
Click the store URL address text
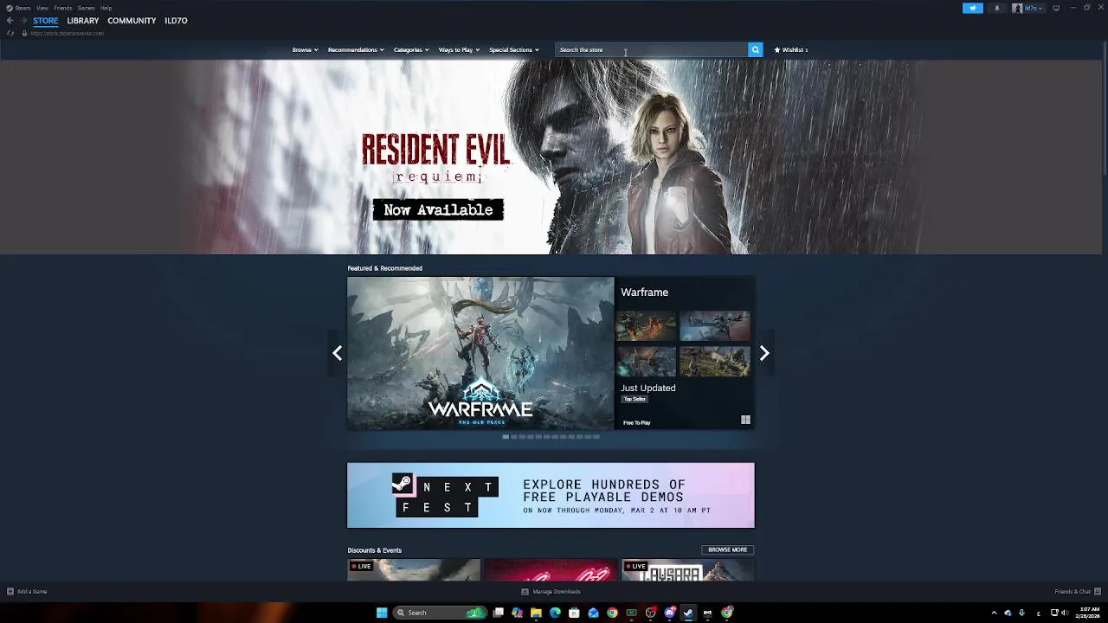pyautogui.click(x=67, y=33)
